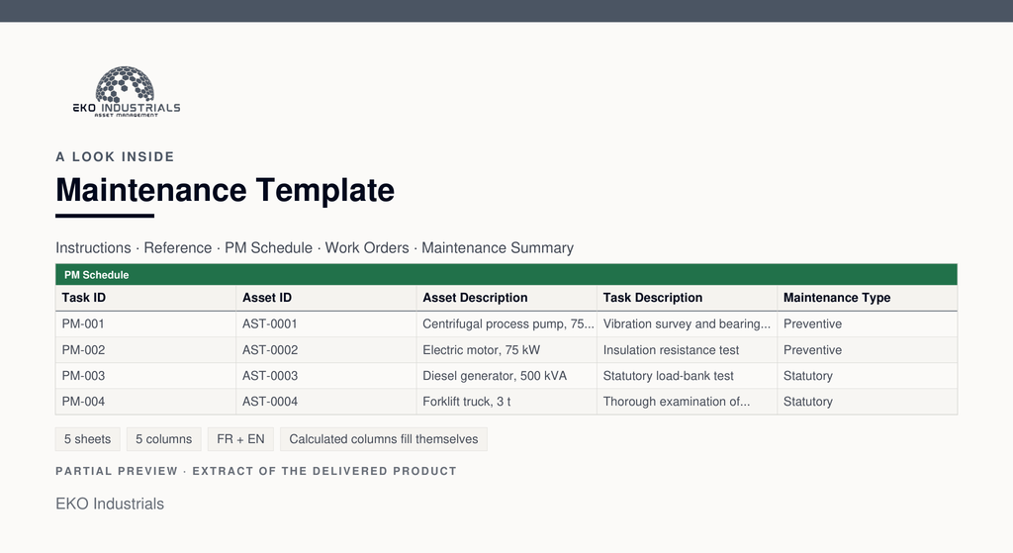Click the 'FR + EN' tag

(240, 439)
